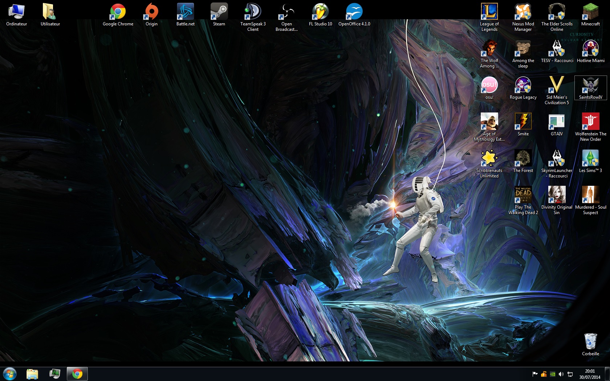Switch to Chrome taskbar button
The height and width of the screenshot is (381, 610).
coord(77,374)
